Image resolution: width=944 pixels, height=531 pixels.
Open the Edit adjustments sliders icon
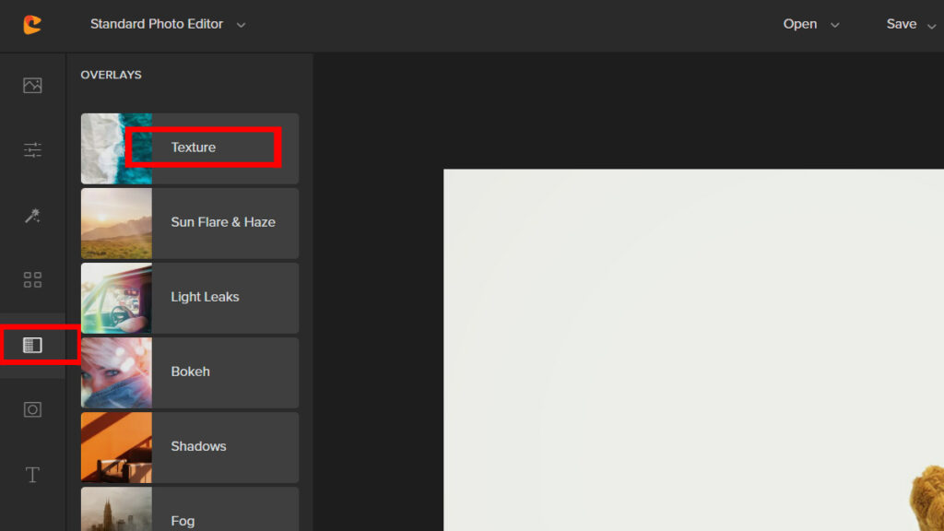coord(32,150)
